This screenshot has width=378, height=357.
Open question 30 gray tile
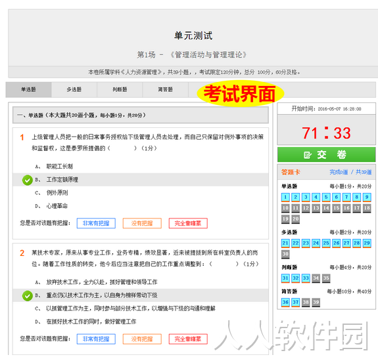[x=285, y=254]
